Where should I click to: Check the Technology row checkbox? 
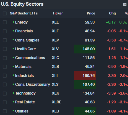[x=5, y=93]
